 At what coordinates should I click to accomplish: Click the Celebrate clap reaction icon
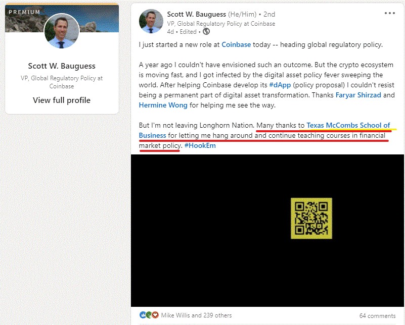[148, 314]
